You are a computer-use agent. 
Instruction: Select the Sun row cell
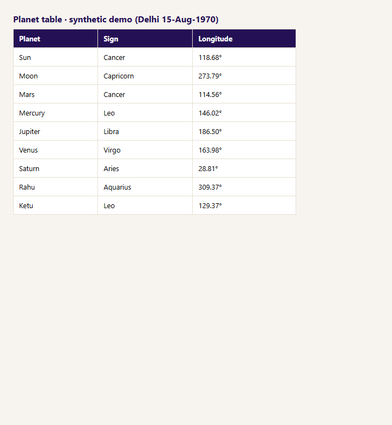click(56, 57)
